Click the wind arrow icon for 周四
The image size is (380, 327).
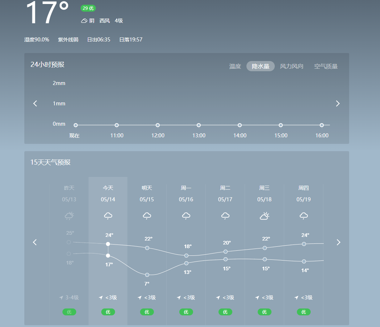pos(297,298)
